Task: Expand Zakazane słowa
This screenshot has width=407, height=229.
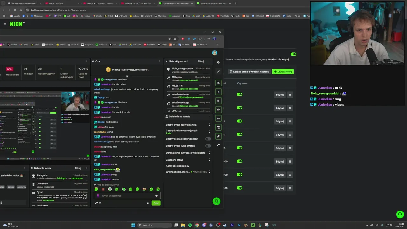Action: tap(188, 160)
